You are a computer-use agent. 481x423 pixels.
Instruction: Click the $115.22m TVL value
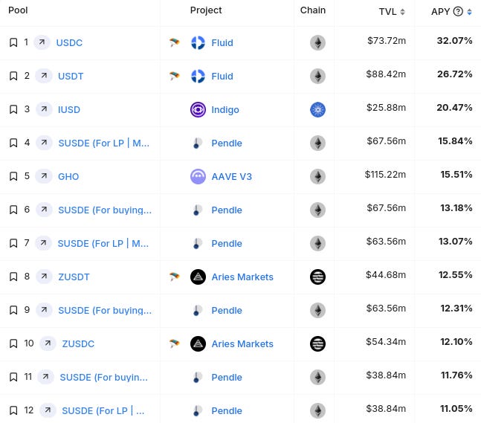(385, 174)
